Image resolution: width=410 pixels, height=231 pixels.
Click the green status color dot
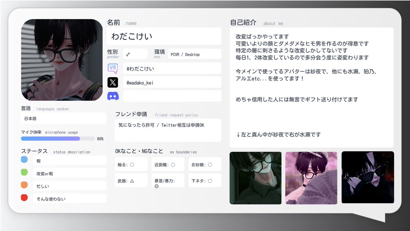pyautogui.click(x=24, y=172)
